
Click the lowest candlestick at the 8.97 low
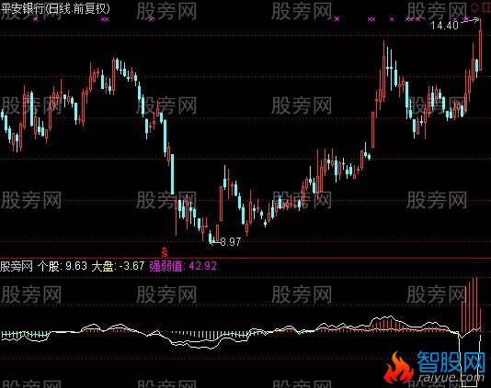tap(211, 237)
